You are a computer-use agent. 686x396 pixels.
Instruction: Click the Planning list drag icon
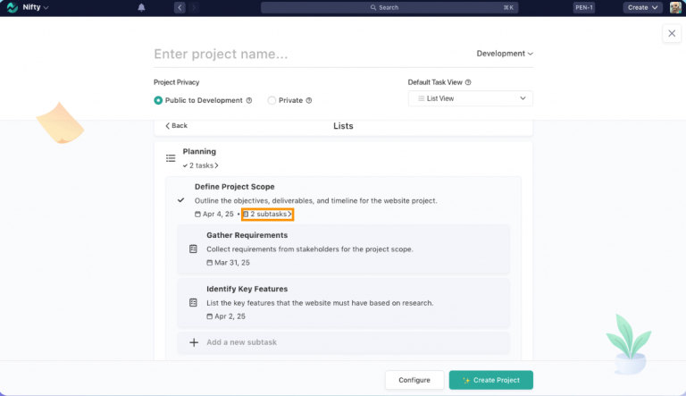171,158
